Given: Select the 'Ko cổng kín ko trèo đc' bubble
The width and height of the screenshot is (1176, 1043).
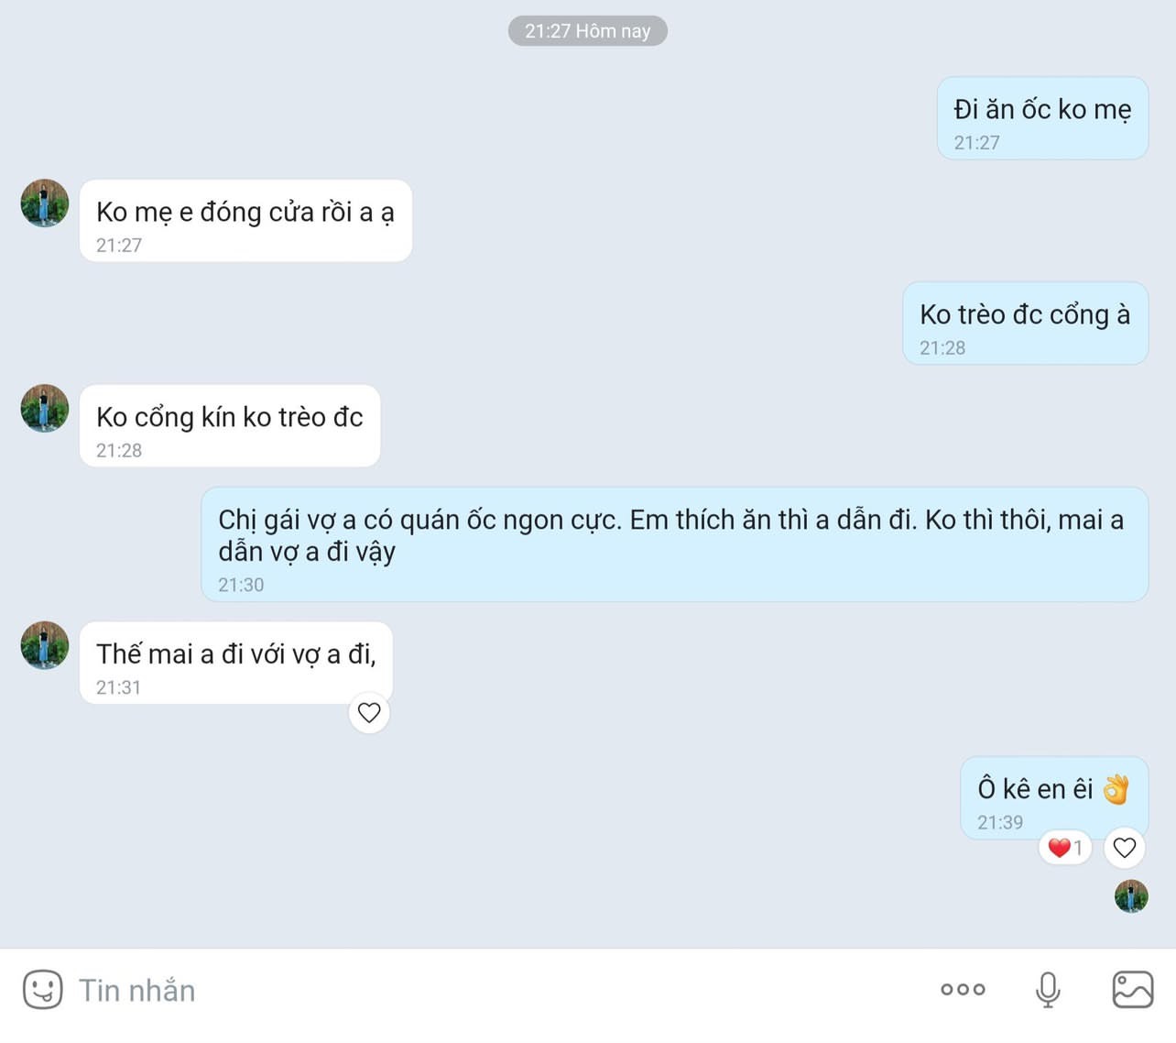Looking at the screenshot, I should point(230,426).
